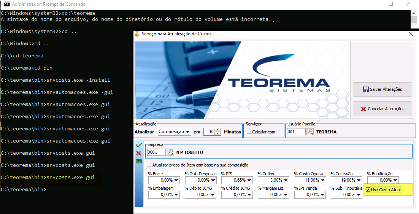Expand the % Frete dropdown
The width and height of the screenshot is (419, 214).
tap(177, 180)
